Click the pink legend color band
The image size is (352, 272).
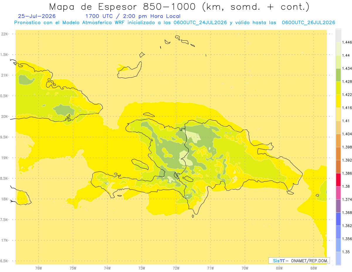tap(338, 193)
